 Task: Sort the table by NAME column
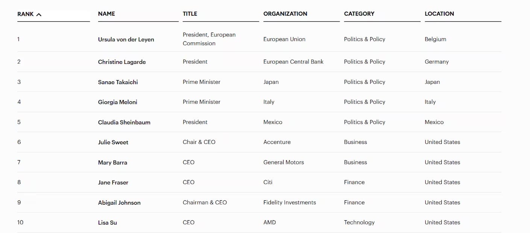(x=106, y=14)
